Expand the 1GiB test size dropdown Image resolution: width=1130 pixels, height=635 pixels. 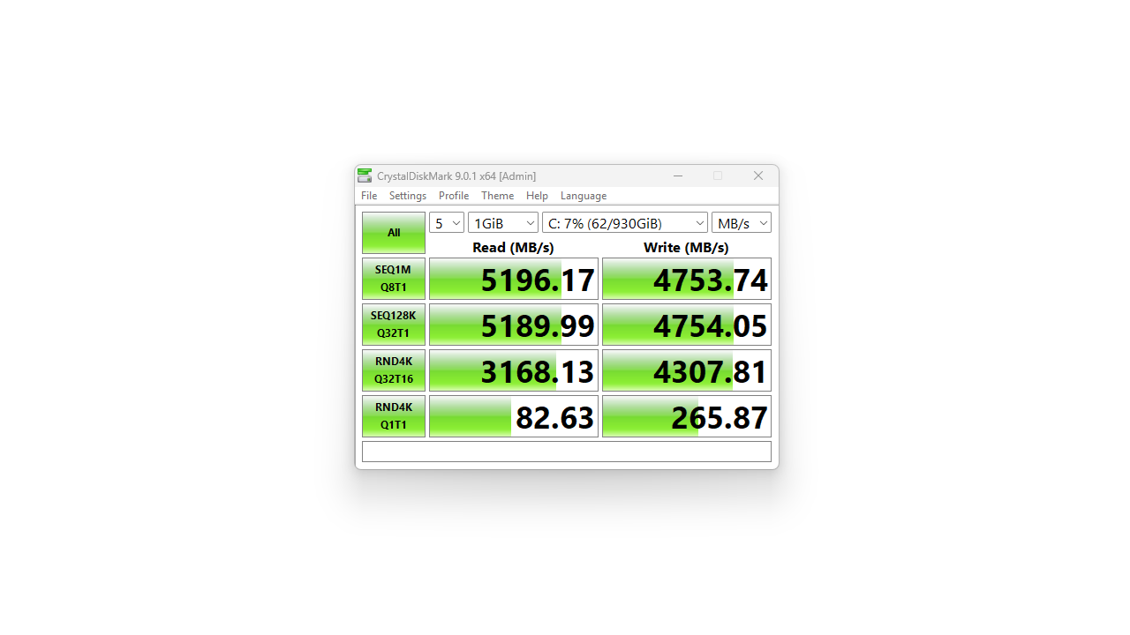[x=503, y=223]
